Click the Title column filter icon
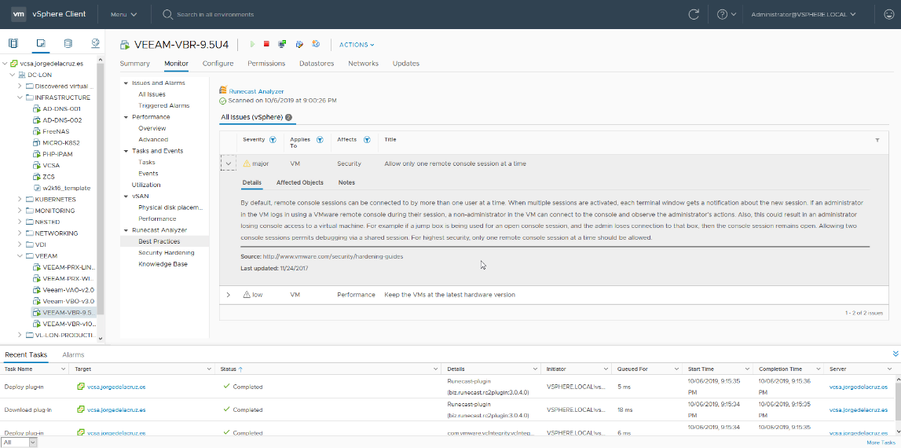Screen dimensions: 901x448 [877, 141]
